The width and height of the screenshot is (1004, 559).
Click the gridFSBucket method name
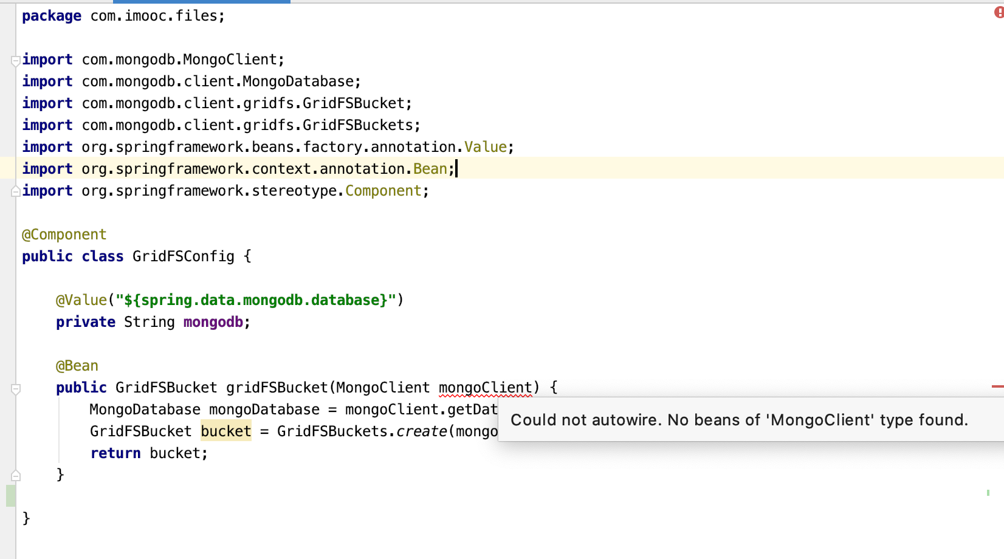click(x=277, y=388)
